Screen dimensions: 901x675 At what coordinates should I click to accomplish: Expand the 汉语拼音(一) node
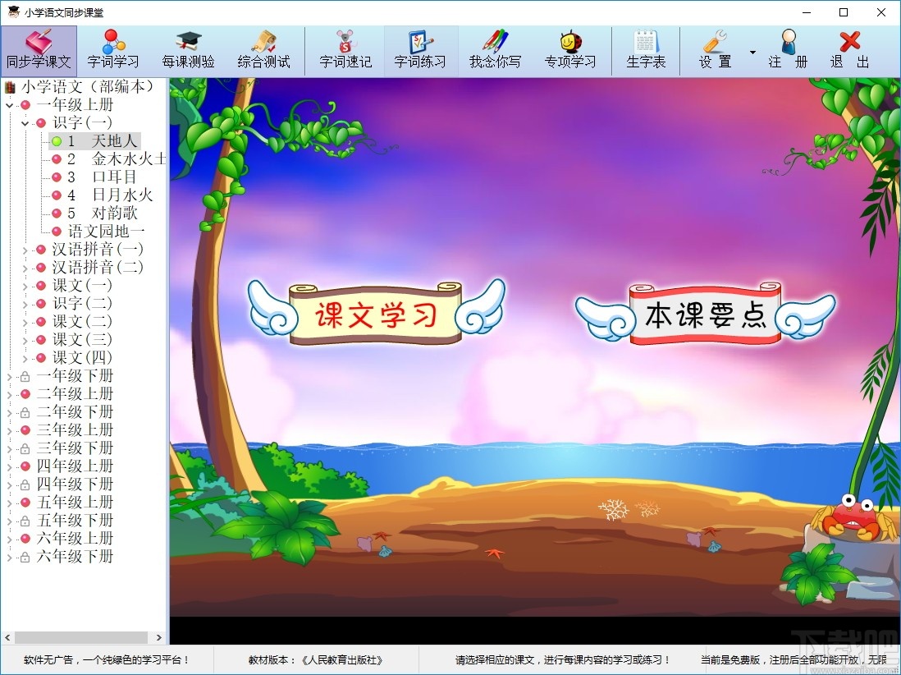click(25, 249)
